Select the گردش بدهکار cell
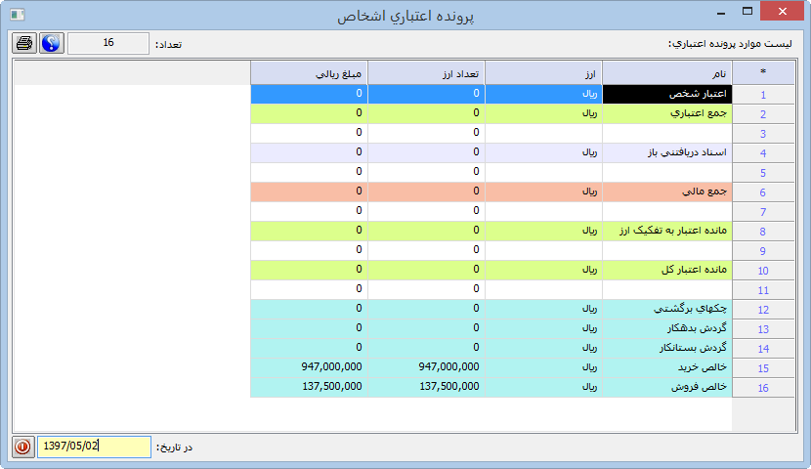Viewport: 811px width, 469px height. 667,328
